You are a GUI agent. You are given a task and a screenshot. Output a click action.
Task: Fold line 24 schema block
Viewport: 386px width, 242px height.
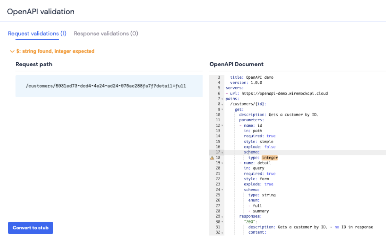[x=222, y=190]
